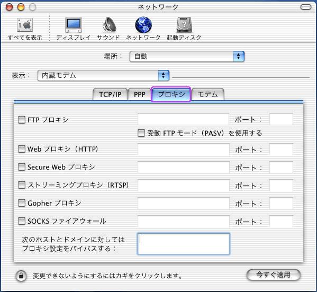Click the 今すぐ適用 (Apply Now) button
Image resolution: width=317 pixels, height=292 pixels.
coord(273,275)
